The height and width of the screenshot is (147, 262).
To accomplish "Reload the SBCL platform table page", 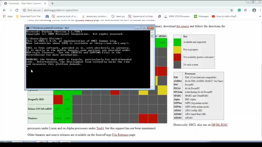I will [17, 10].
